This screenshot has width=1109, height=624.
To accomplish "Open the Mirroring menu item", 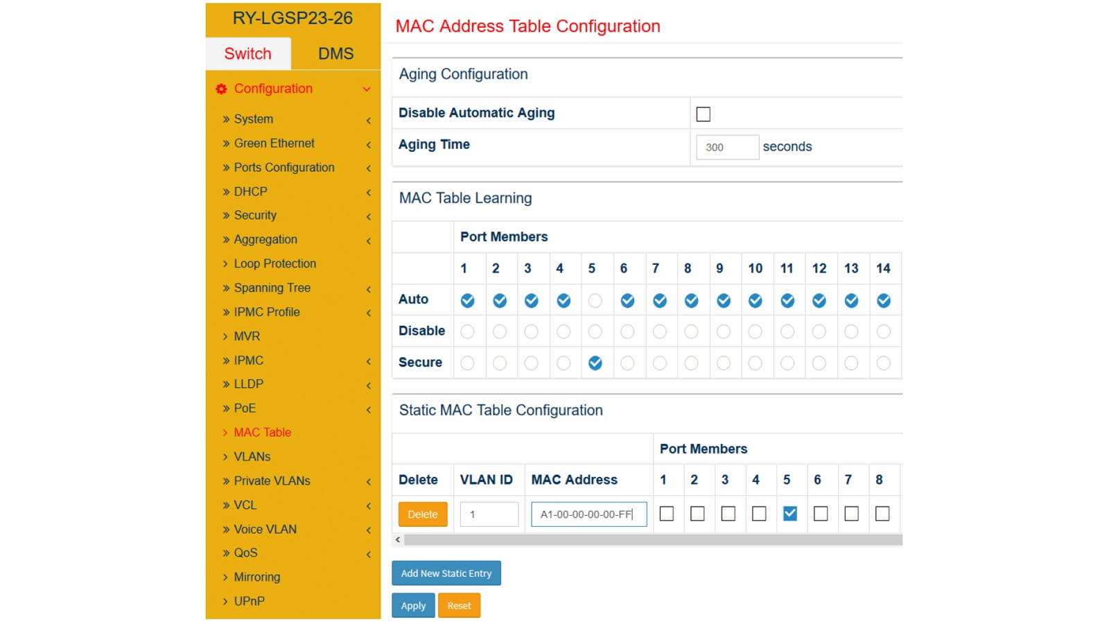I will [x=256, y=578].
